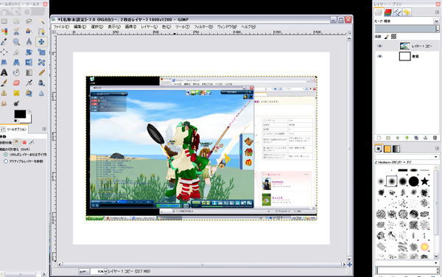Set move target to selection

click(24, 142)
